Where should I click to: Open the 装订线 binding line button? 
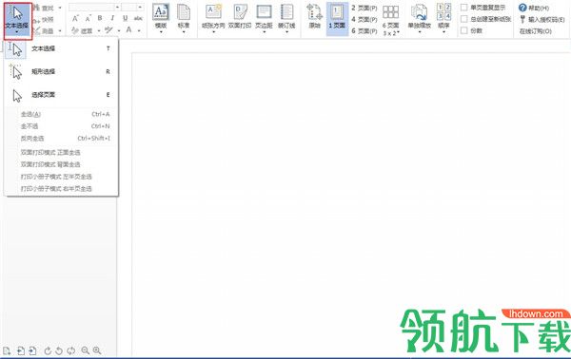tap(286, 19)
